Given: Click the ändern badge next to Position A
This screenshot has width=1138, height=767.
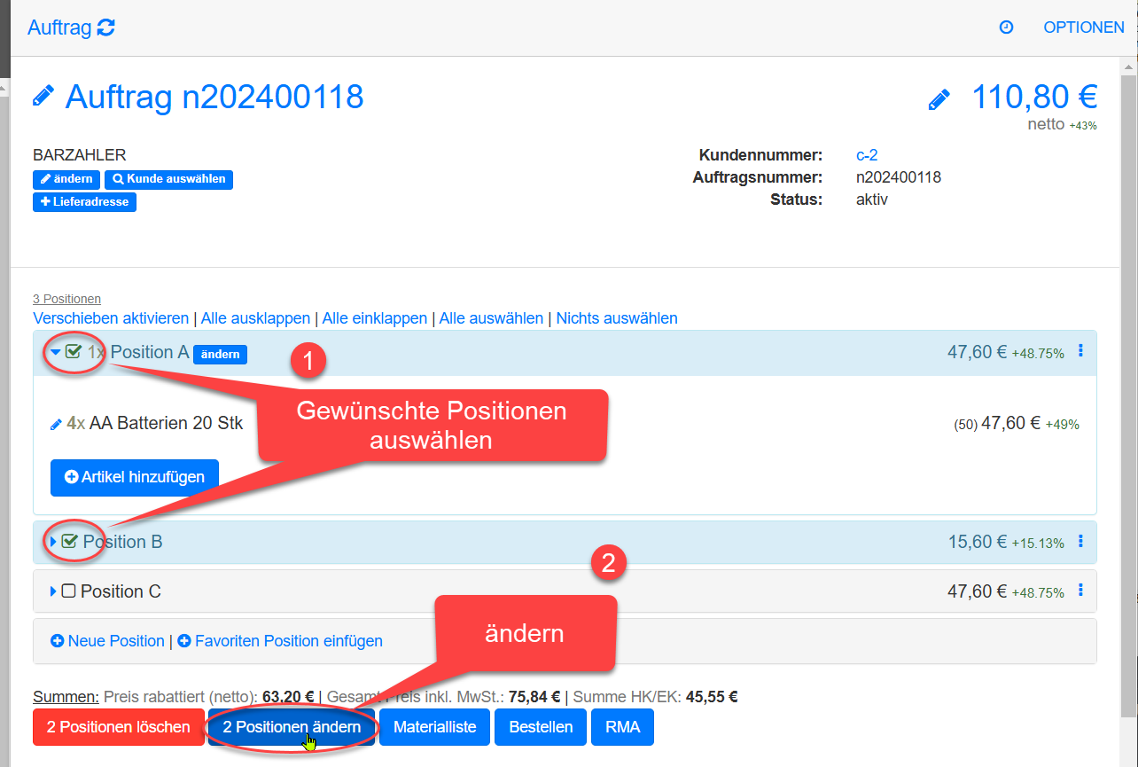Looking at the screenshot, I should click(220, 354).
